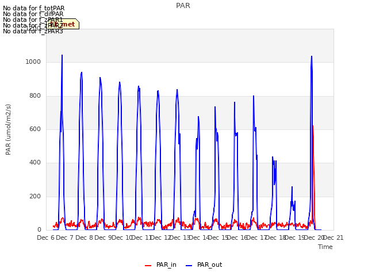Click the 'No data for f_zPAR3' message
Image resolution: width=368 pixels, height=276 pixels.
pos(33,31)
